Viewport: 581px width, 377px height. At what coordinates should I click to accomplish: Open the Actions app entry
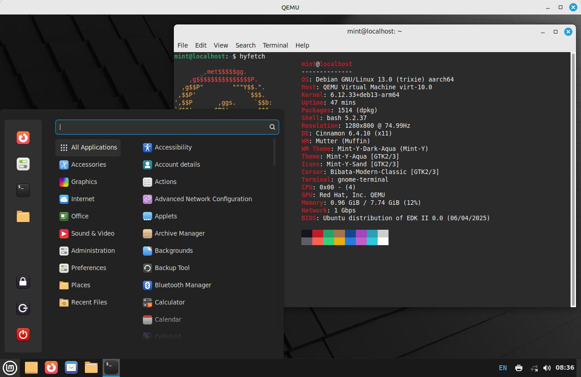click(205, 182)
